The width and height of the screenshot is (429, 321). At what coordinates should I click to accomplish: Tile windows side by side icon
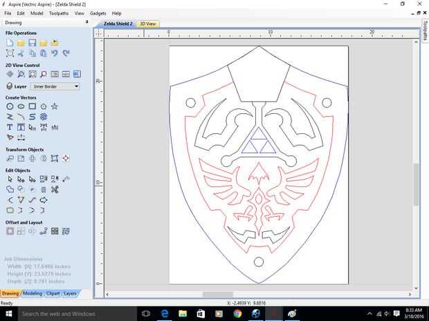pyautogui.click(x=55, y=74)
